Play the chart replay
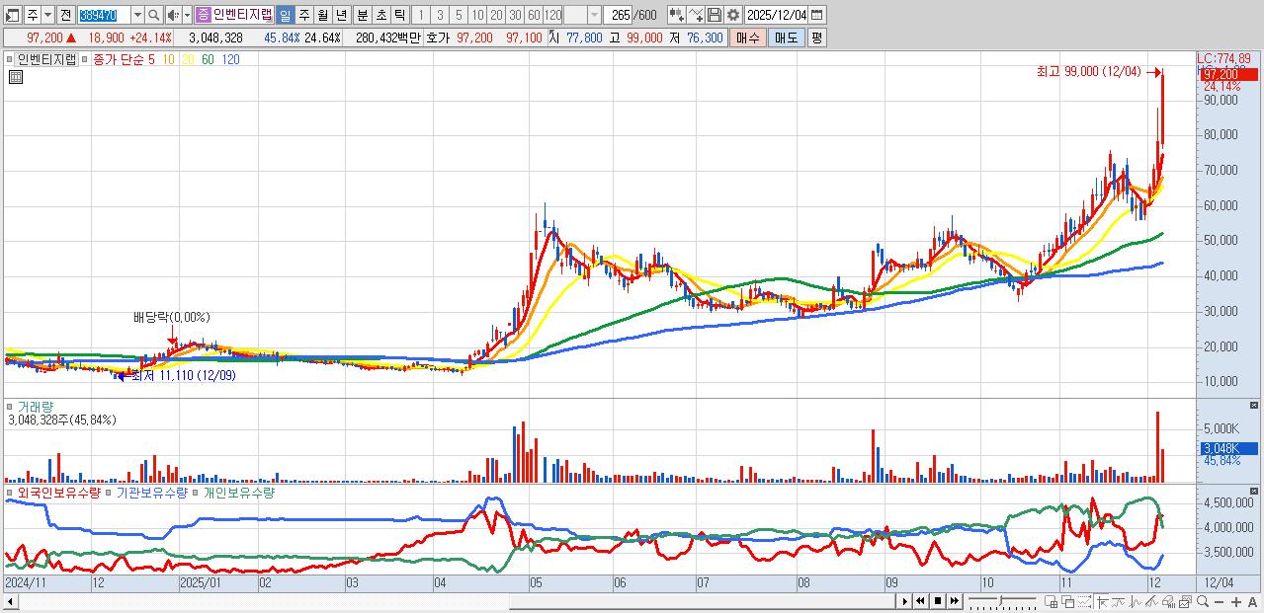Image resolution: width=1264 pixels, height=613 pixels. pos(904,600)
